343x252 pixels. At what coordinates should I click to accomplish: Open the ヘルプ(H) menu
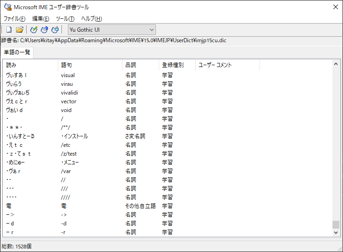92,19
